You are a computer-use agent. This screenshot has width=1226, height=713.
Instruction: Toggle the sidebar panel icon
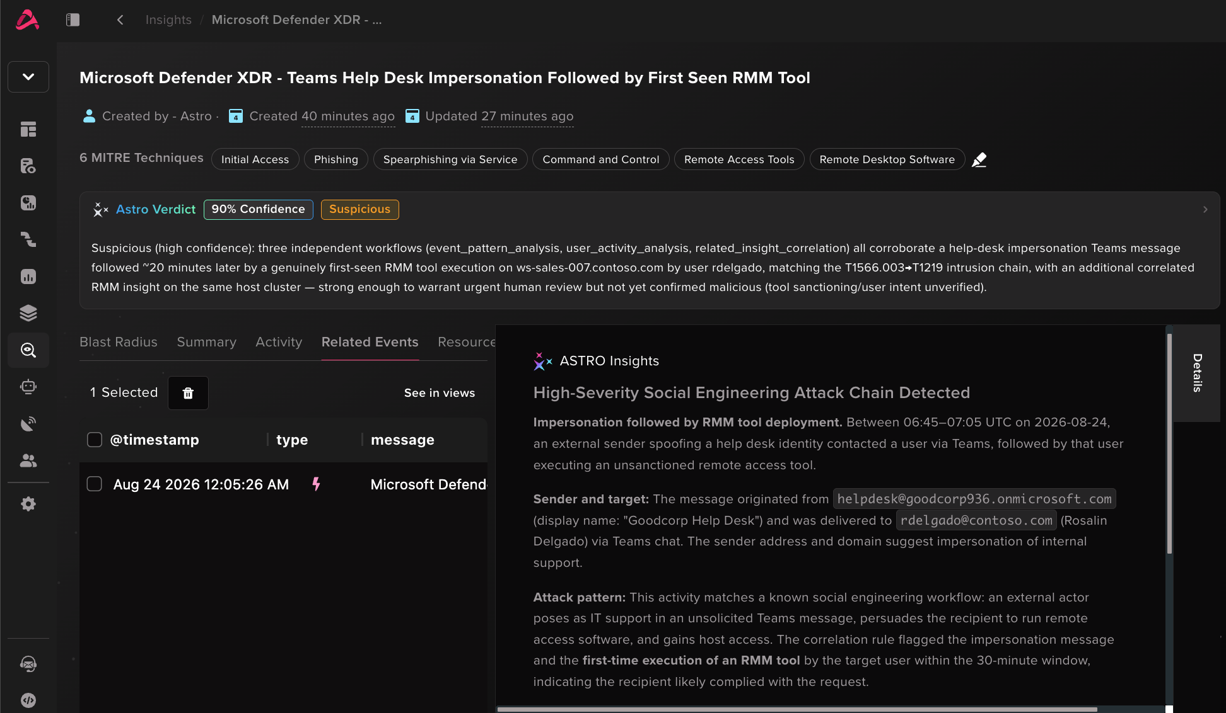tap(73, 20)
